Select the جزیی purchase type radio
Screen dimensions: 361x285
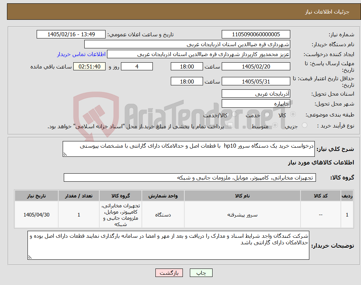pyautogui.click(x=305, y=125)
